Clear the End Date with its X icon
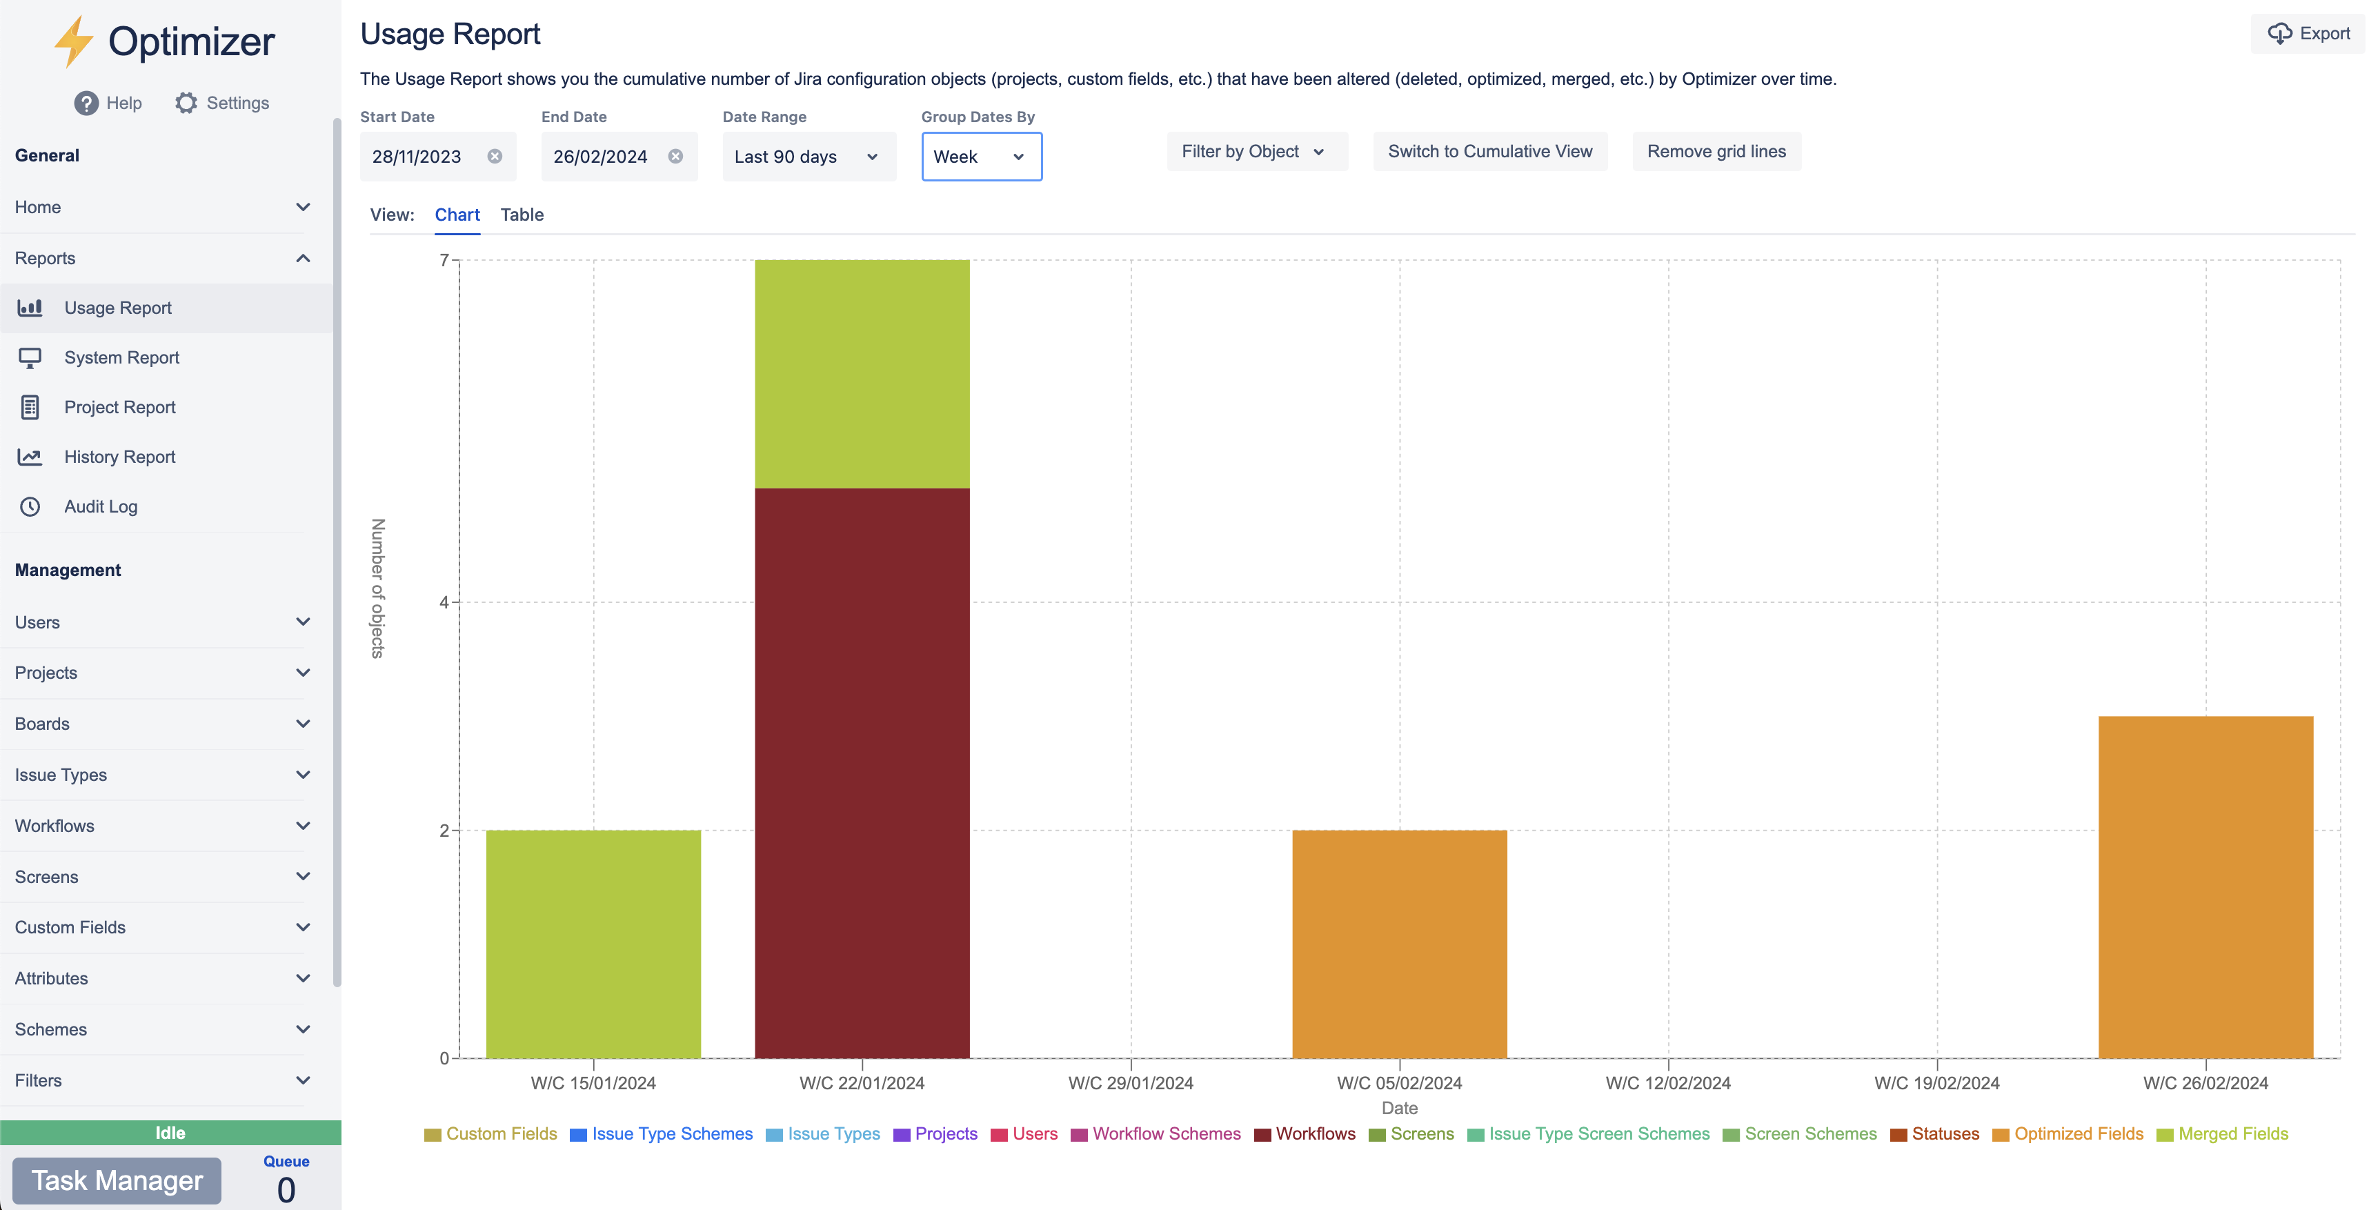 (675, 156)
